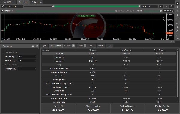Open backtesting settings gear icon
The height and width of the screenshot is (114, 180).
pos(3,6)
